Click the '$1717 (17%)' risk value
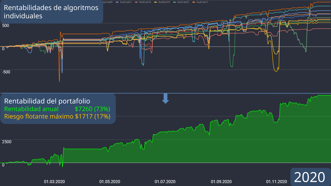 pos(93,117)
